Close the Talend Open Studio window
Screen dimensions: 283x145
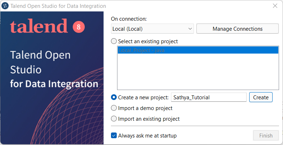275,6
